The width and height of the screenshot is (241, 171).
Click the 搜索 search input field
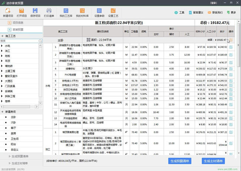click(20, 40)
